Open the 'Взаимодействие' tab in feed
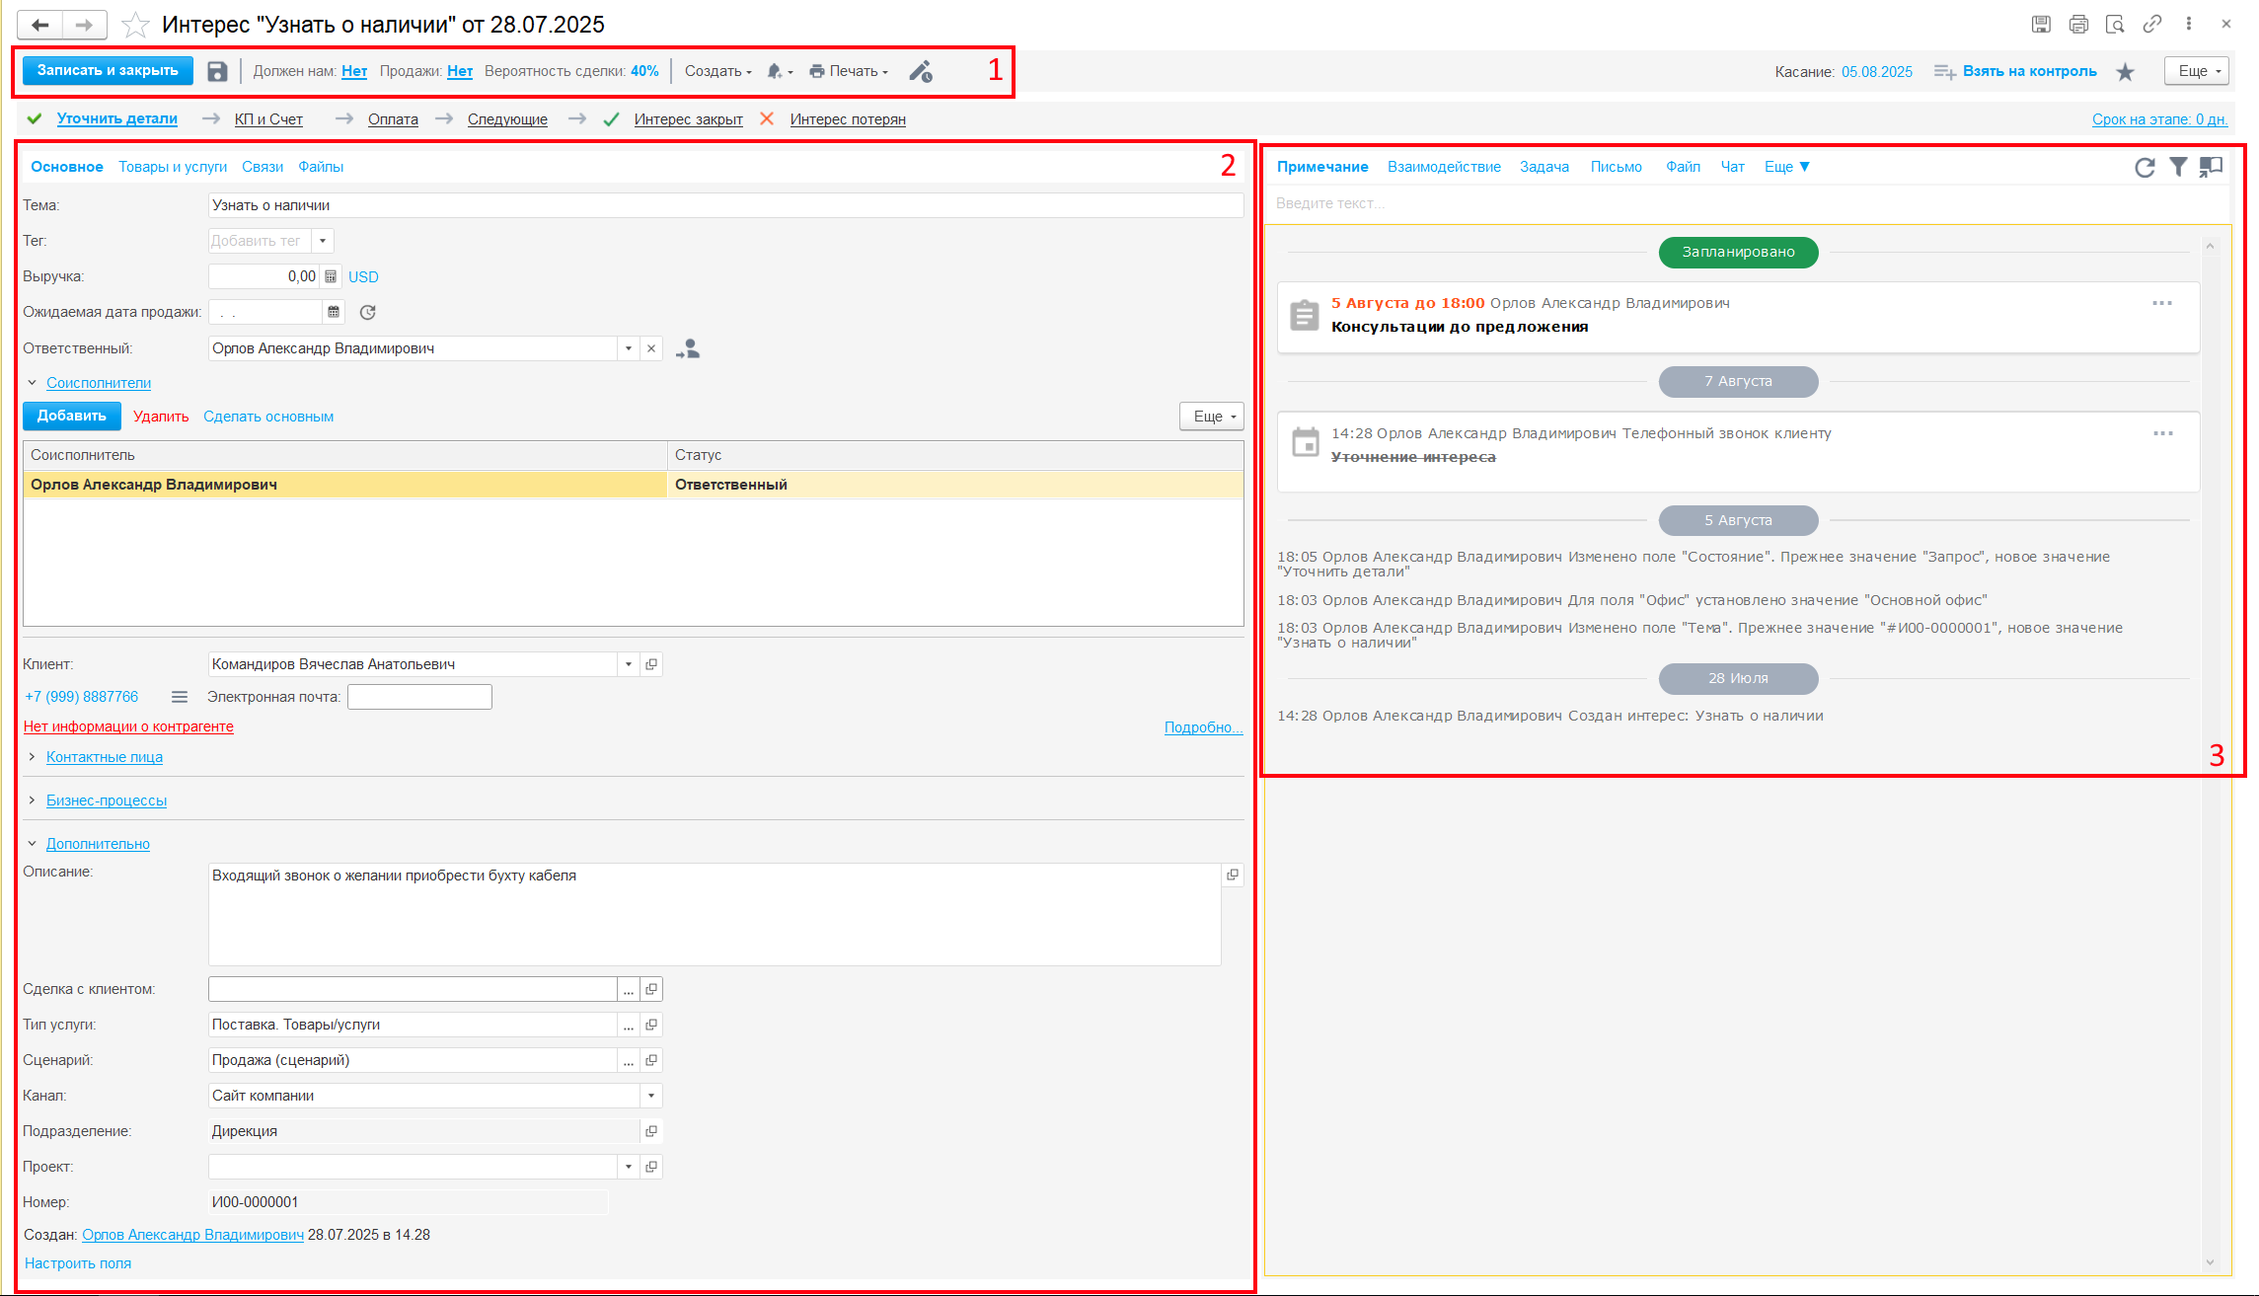The height and width of the screenshot is (1296, 2259). point(1444,167)
